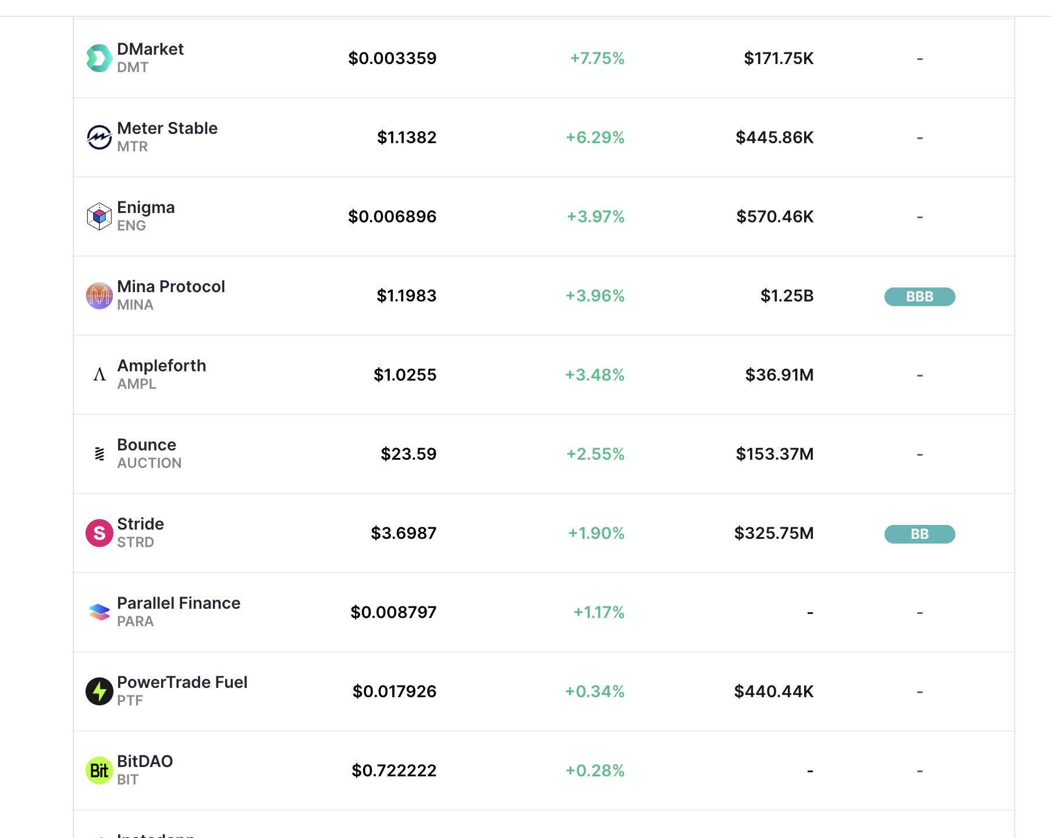
Task: Select the AUCTION ticker symbol
Action: pyautogui.click(x=150, y=463)
